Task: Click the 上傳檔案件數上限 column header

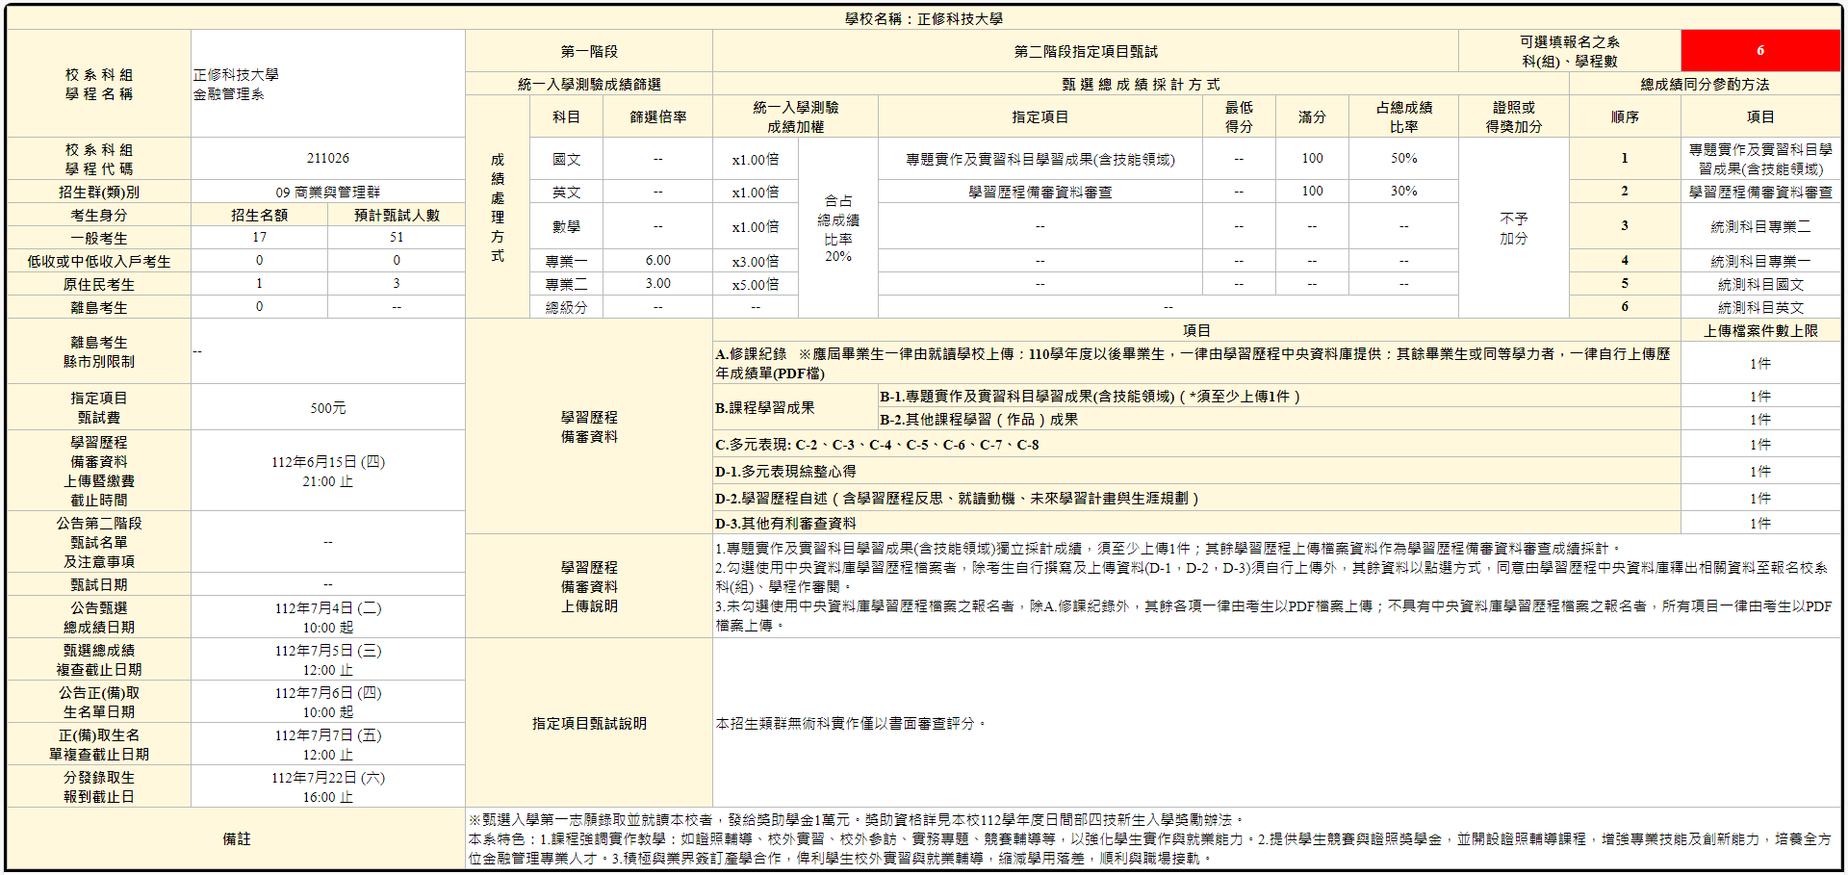Action: [x=1759, y=330]
